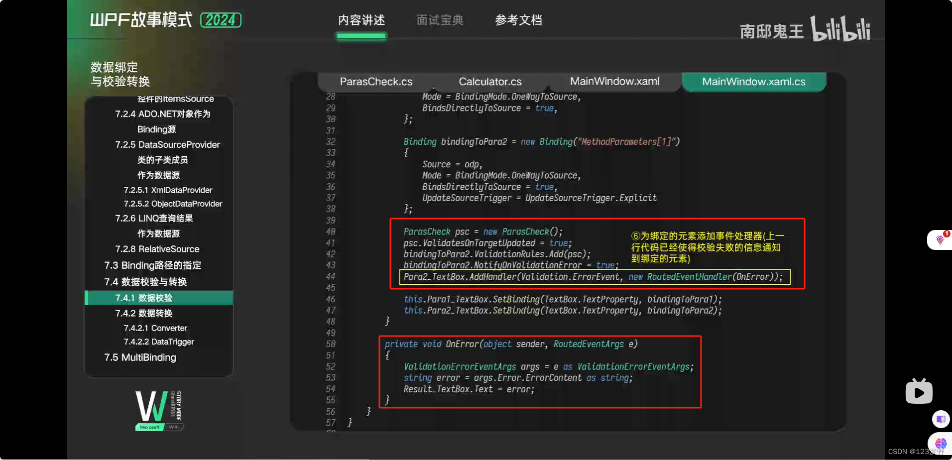Click the 2024 badge in the title

tap(221, 20)
